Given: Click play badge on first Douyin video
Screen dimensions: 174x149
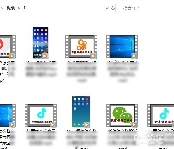Looking at the screenshot, I should (x=53, y=125).
